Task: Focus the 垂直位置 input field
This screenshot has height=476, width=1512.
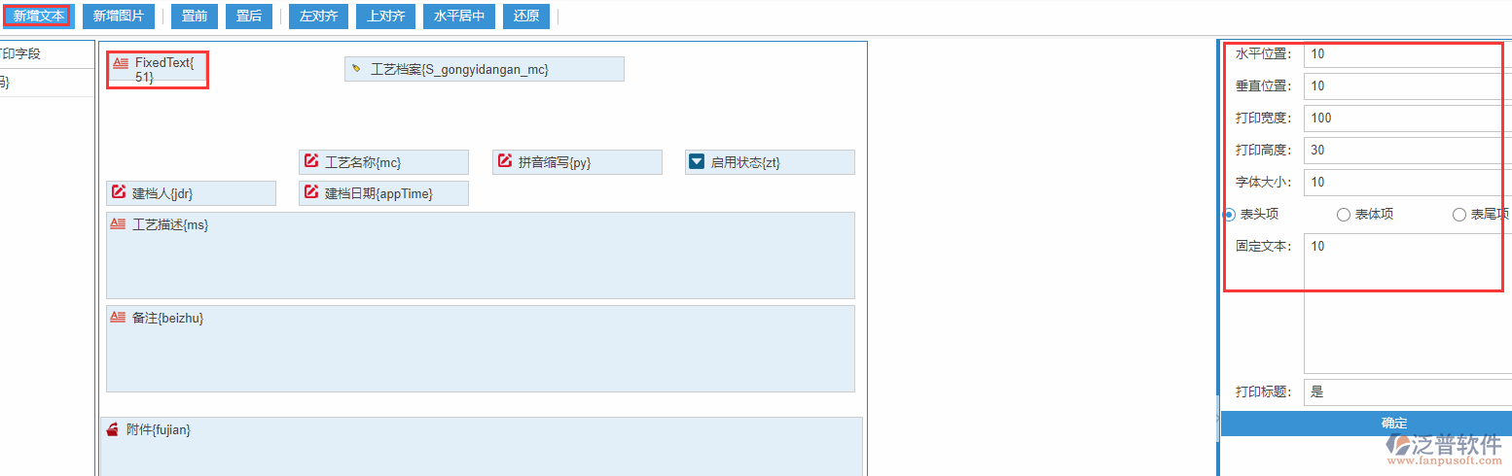Action: click(x=1408, y=86)
